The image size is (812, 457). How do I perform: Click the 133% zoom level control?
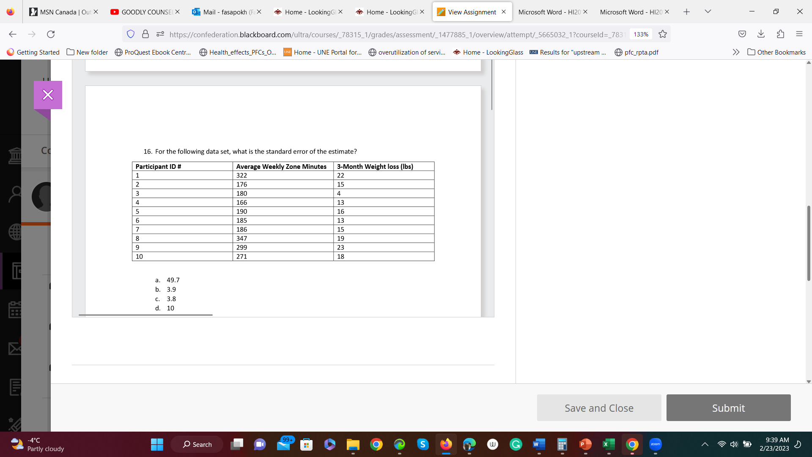coord(640,34)
